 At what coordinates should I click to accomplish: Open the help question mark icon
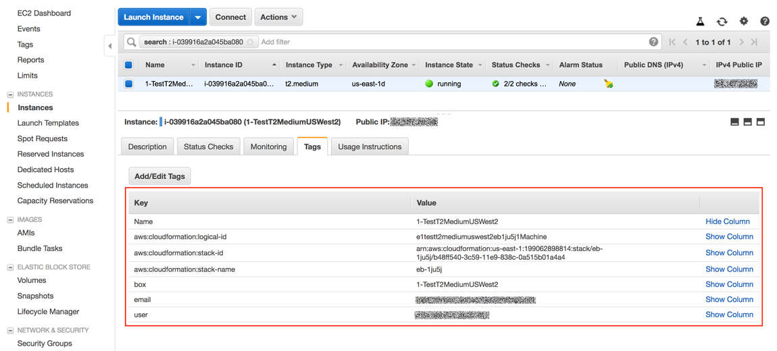[765, 22]
